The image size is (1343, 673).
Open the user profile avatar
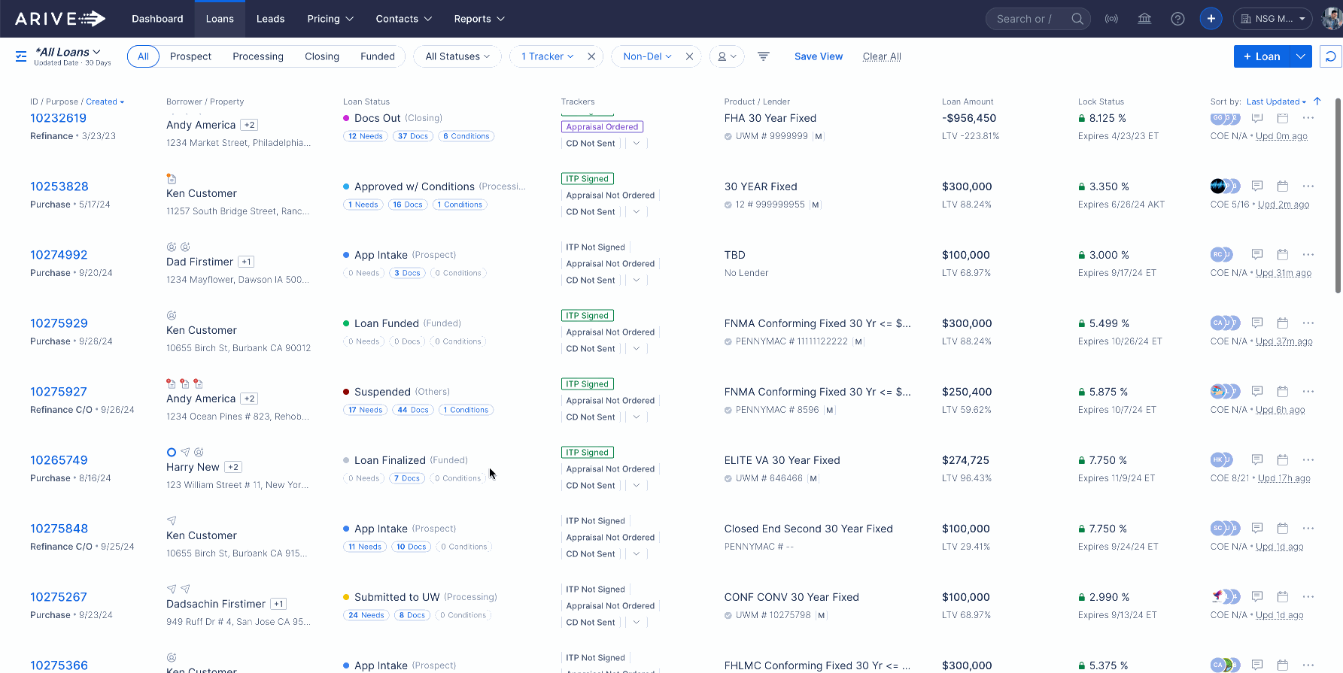point(1332,19)
